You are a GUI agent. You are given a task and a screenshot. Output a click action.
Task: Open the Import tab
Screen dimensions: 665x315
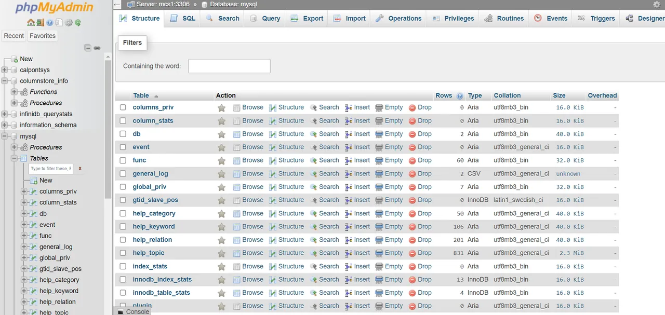coord(350,18)
